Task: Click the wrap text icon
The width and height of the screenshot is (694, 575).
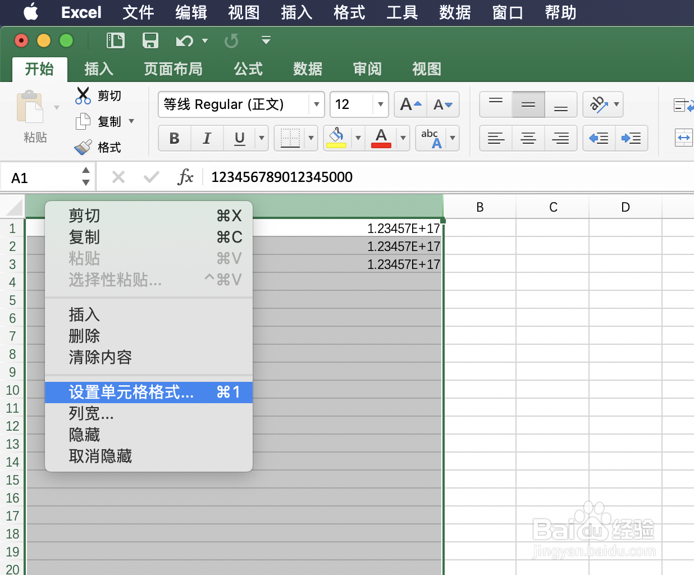Action: [683, 105]
